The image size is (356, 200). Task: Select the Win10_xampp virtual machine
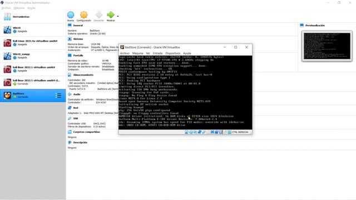[33, 56]
